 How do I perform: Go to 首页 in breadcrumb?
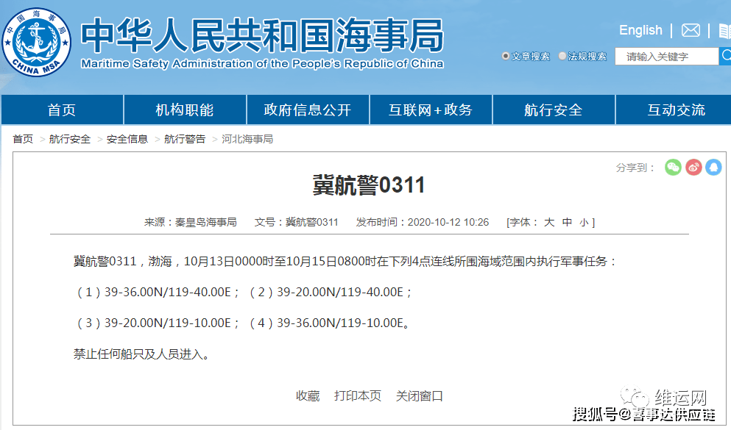pyautogui.click(x=23, y=139)
